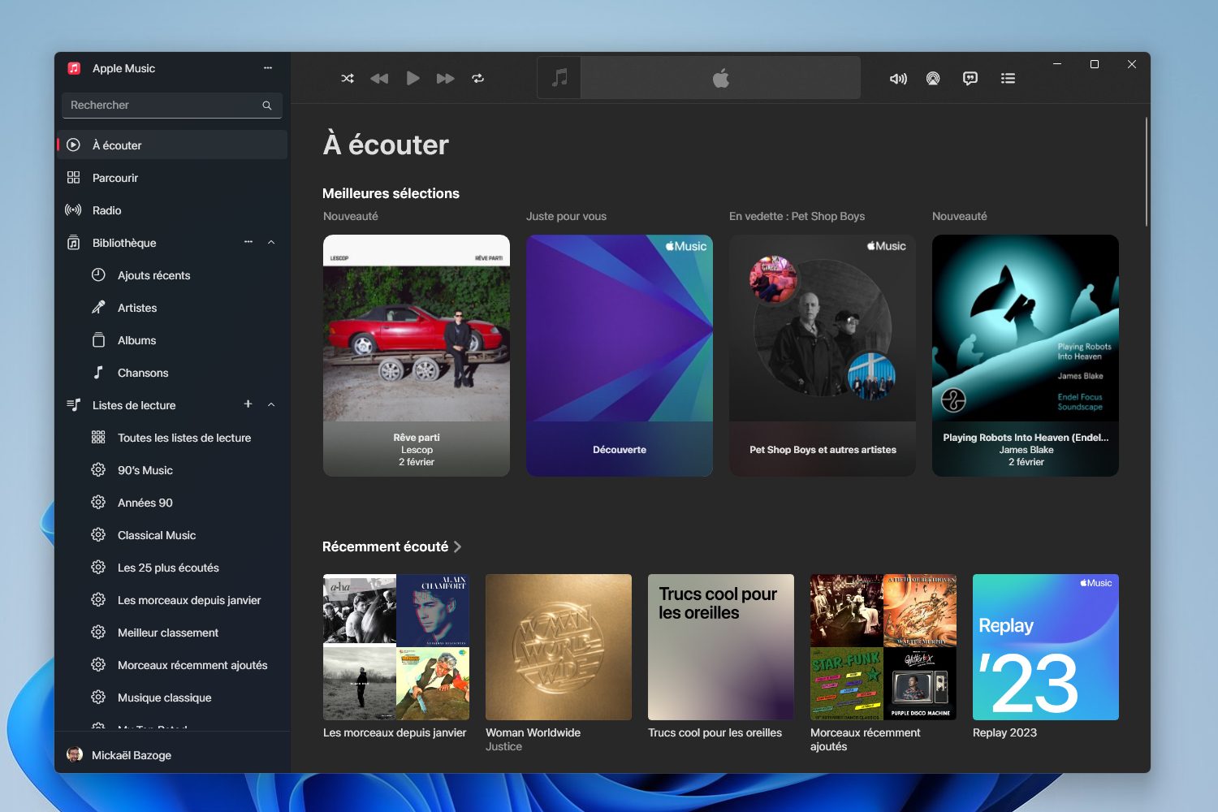The width and height of the screenshot is (1218, 812).
Task: Start playback with the play button
Action: (412, 78)
